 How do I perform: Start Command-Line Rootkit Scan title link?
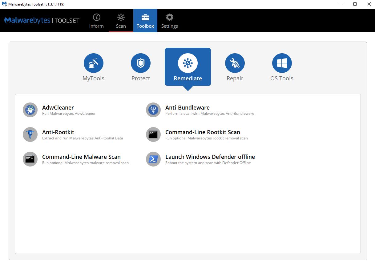[x=203, y=132]
